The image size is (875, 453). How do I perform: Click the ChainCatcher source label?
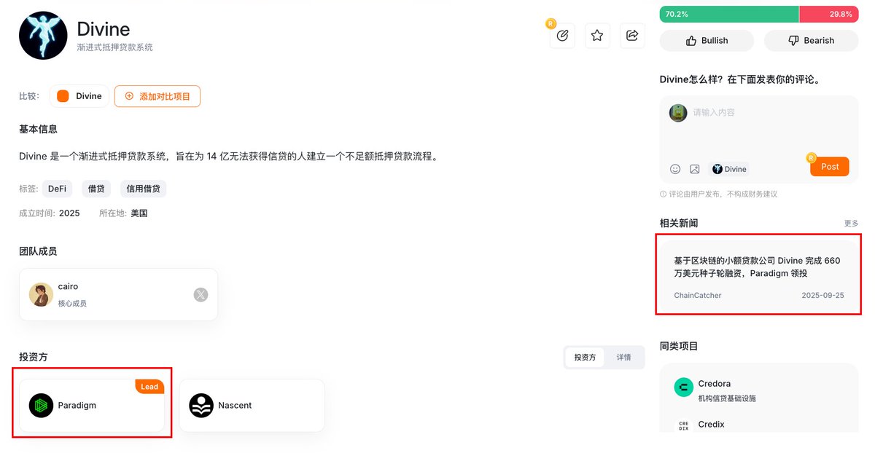tap(698, 295)
